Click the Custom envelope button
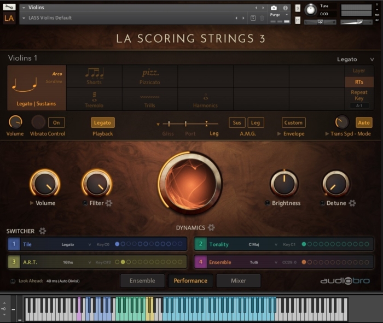Viewport: 383px width, 323px height. [x=293, y=122]
